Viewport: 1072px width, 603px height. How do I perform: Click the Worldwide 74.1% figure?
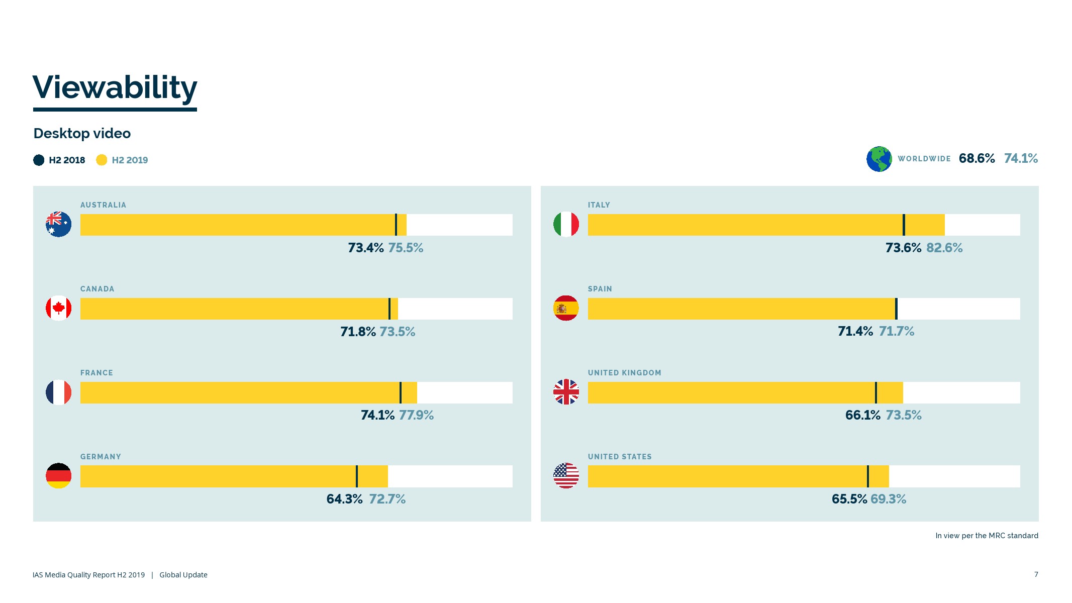coord(1021,158)
